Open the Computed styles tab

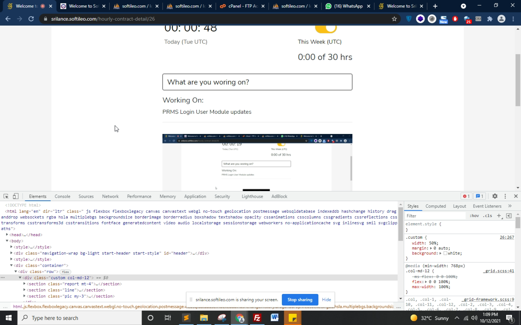point(435,206)
